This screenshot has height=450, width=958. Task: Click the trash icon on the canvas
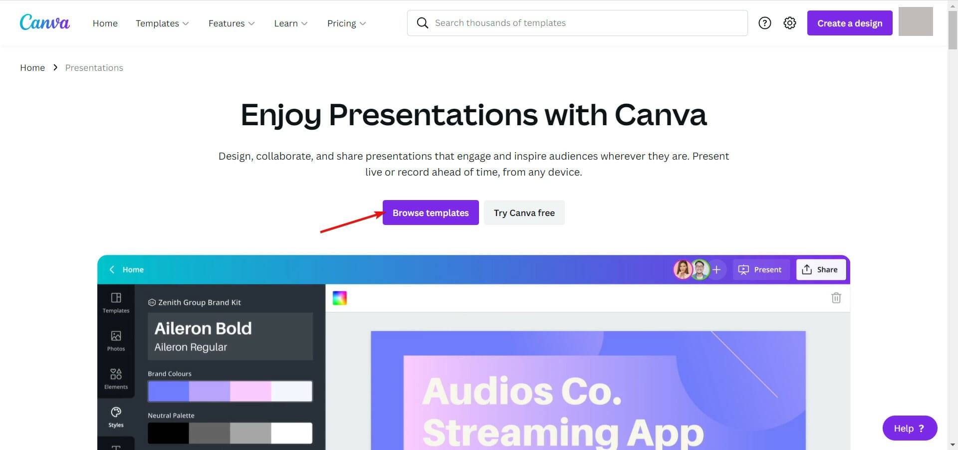pos(836,298)
